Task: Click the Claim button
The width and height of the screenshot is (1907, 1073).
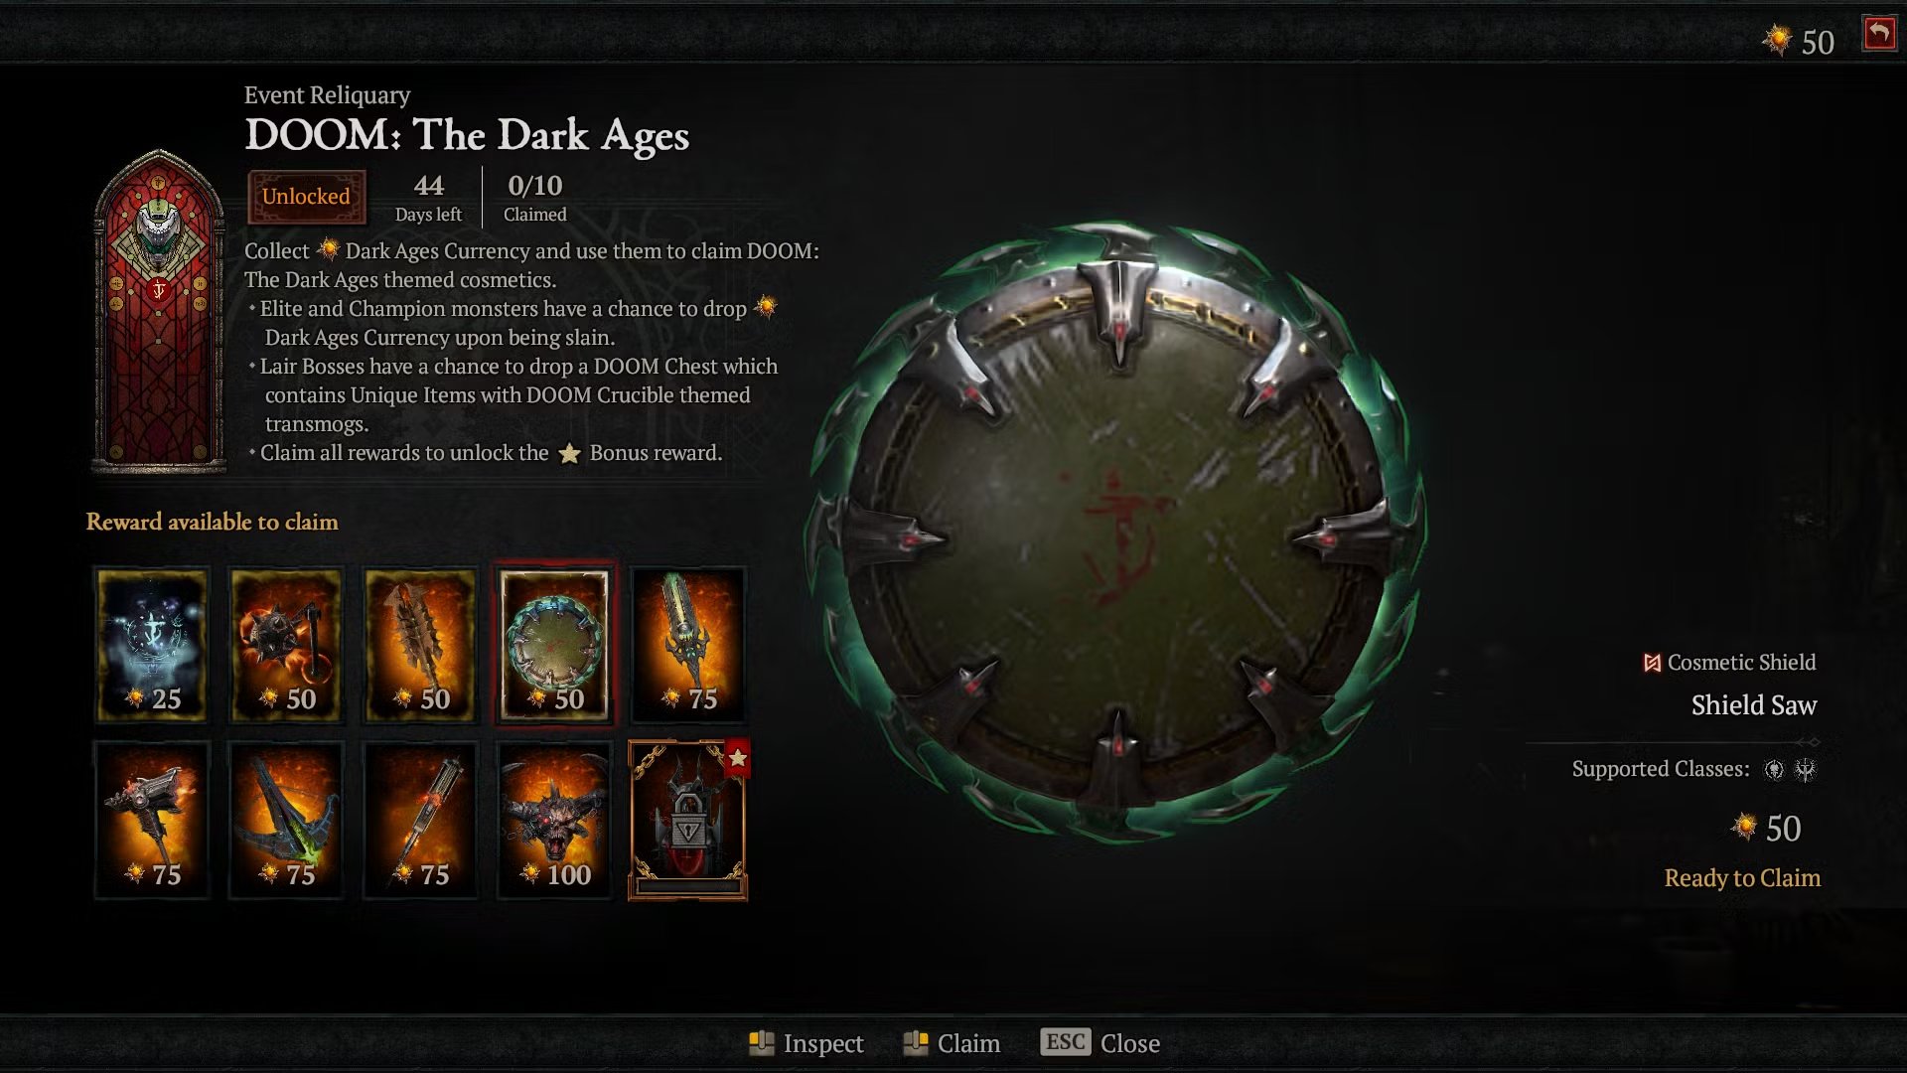Action: coord(952,1043)
